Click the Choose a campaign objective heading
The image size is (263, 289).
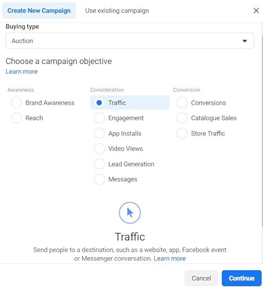click(x=58, y=61)
